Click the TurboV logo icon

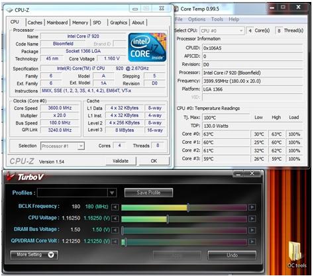click(x=11, y=177)
